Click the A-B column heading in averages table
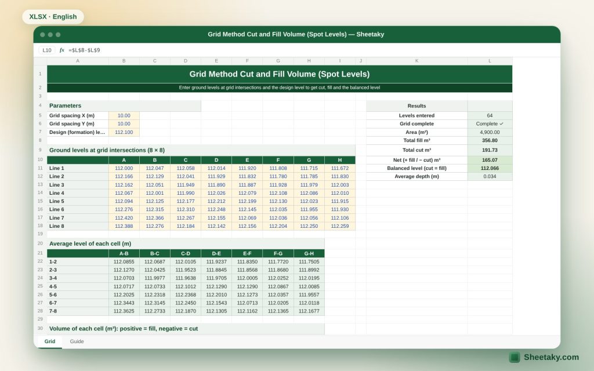The height and width of the screenshot is (371, 594). [124, 253]
